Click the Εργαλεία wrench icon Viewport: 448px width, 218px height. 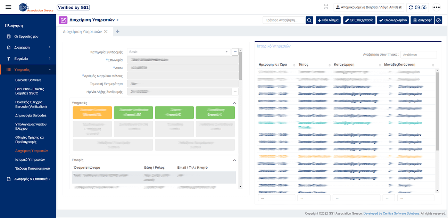pyautogui.click(x=9, y=58)
